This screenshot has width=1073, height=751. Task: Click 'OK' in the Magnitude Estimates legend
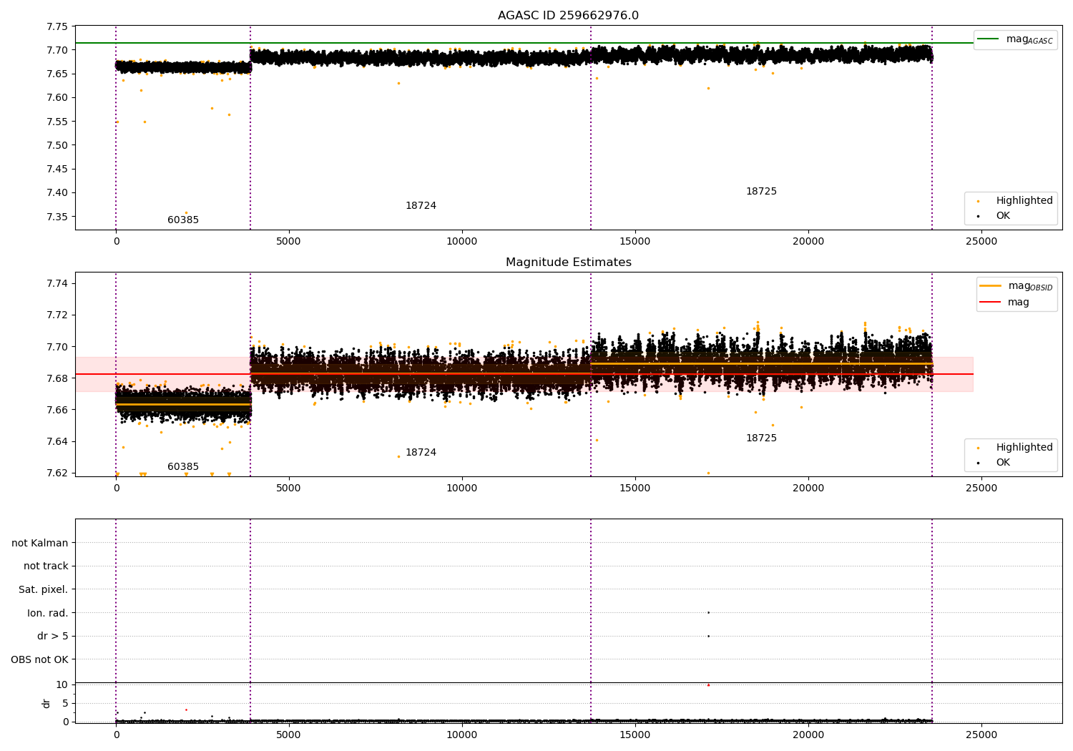tap(1003, 463)
